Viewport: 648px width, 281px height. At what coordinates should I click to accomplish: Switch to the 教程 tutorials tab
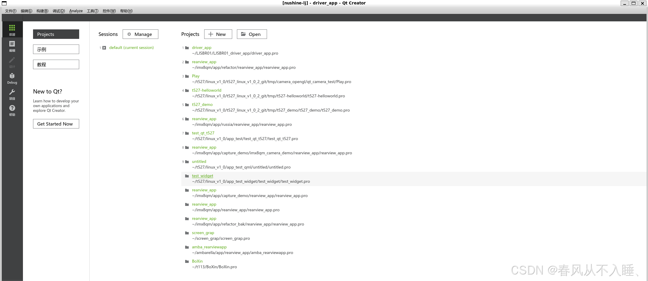point(56,64)
